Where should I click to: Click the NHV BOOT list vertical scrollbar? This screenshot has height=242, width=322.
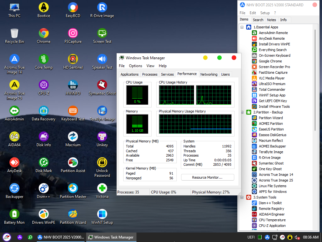click(315, 79)
